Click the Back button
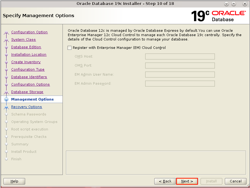Viewport: 250px width, 188px height. coord(165,181)
